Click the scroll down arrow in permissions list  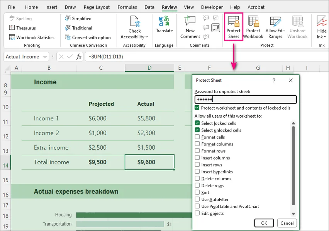[x=293, y=214]
